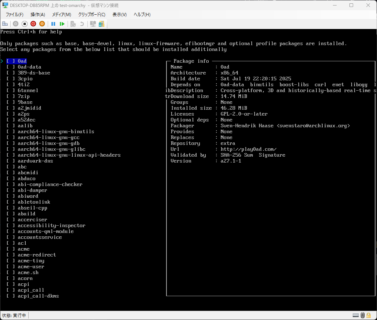This screenshot has height=320, width=377.
Task: Click the mouse status icon in status bar
Action: click(363, 315)
